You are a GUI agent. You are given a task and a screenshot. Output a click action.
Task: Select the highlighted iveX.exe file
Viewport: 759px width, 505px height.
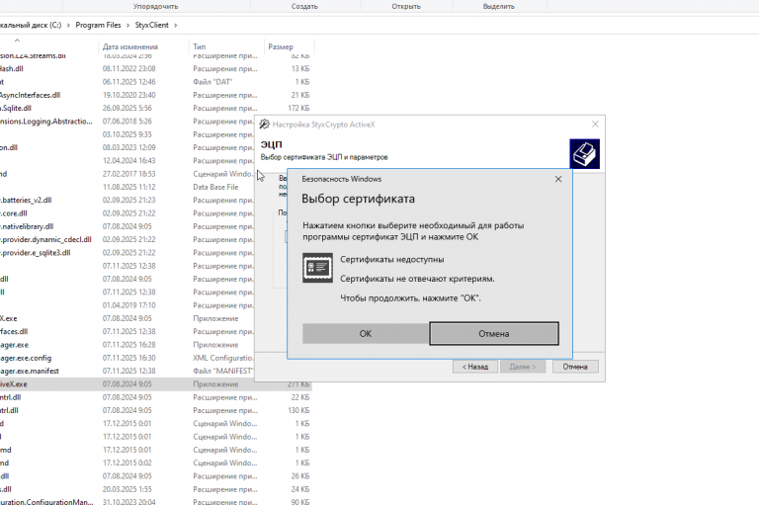14,384
